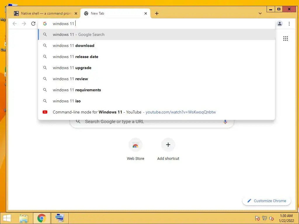Open the taskbar clock showing 1:30 AM

click(286, 218)
